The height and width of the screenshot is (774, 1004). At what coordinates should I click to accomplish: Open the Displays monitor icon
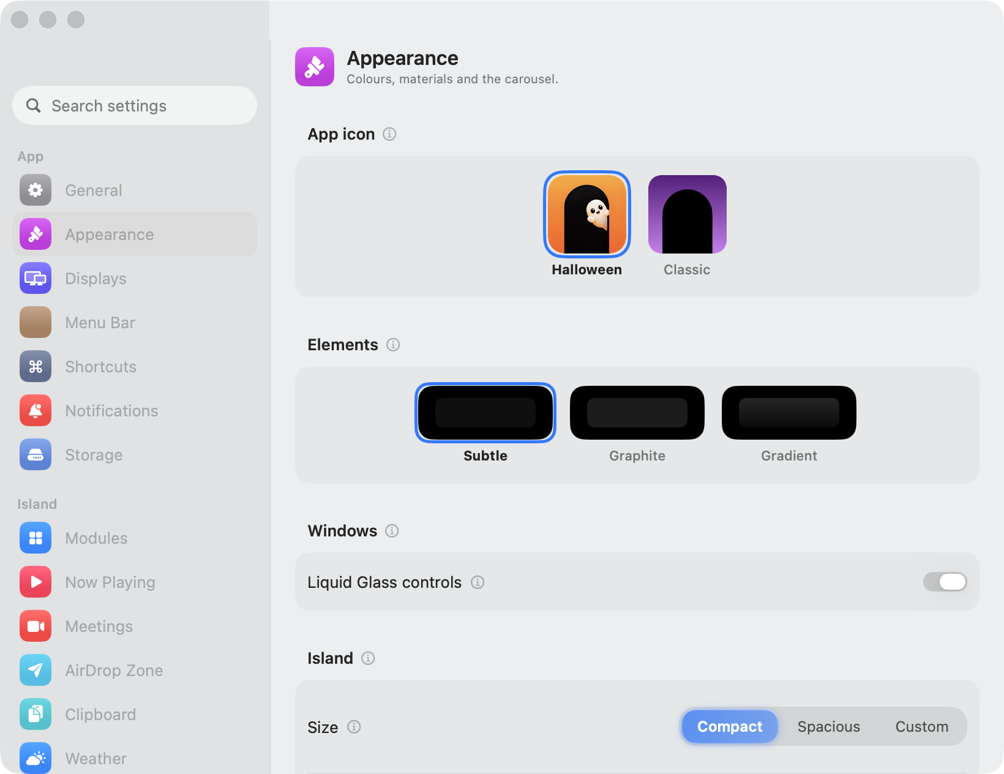(36, 278)
